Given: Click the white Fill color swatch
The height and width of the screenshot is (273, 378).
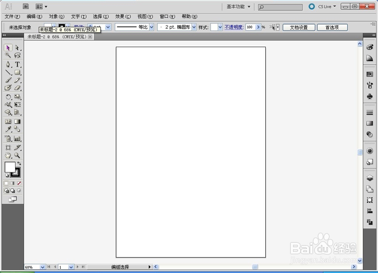Looking at the screenshot, I should pyautogui.click(x=10, y=167).
